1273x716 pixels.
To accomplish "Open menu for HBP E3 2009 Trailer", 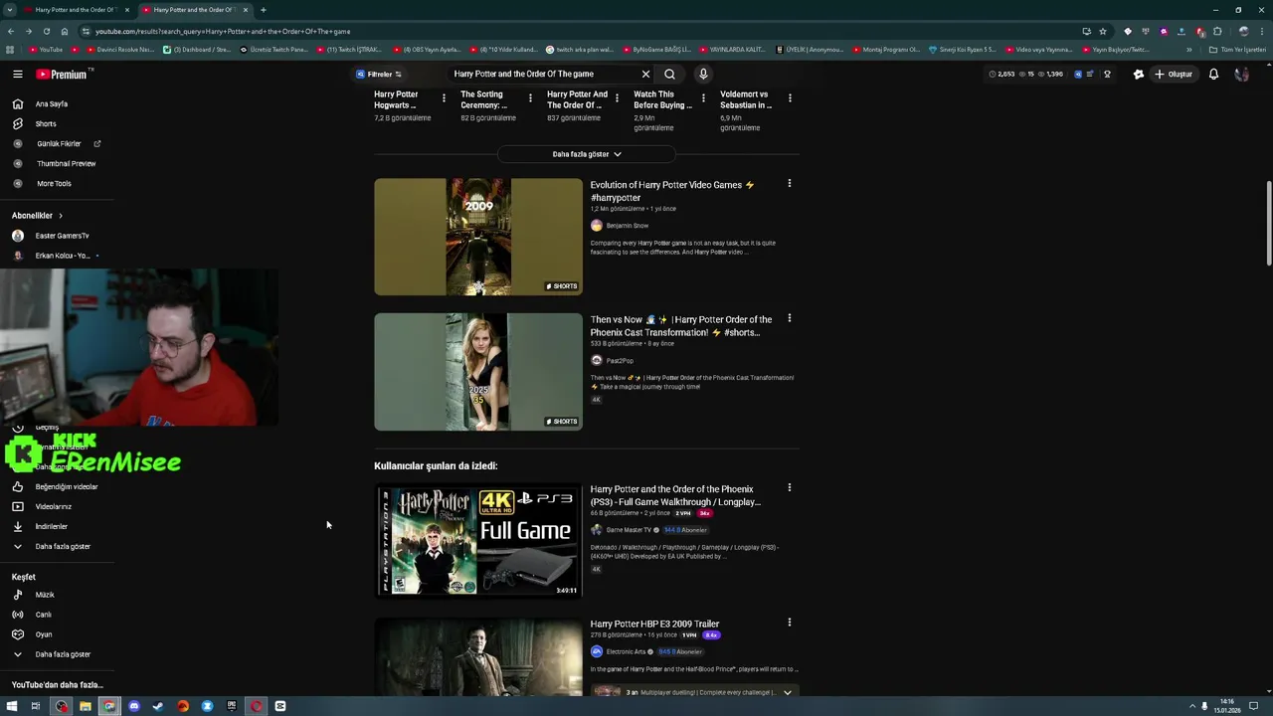I will [790, 623].
